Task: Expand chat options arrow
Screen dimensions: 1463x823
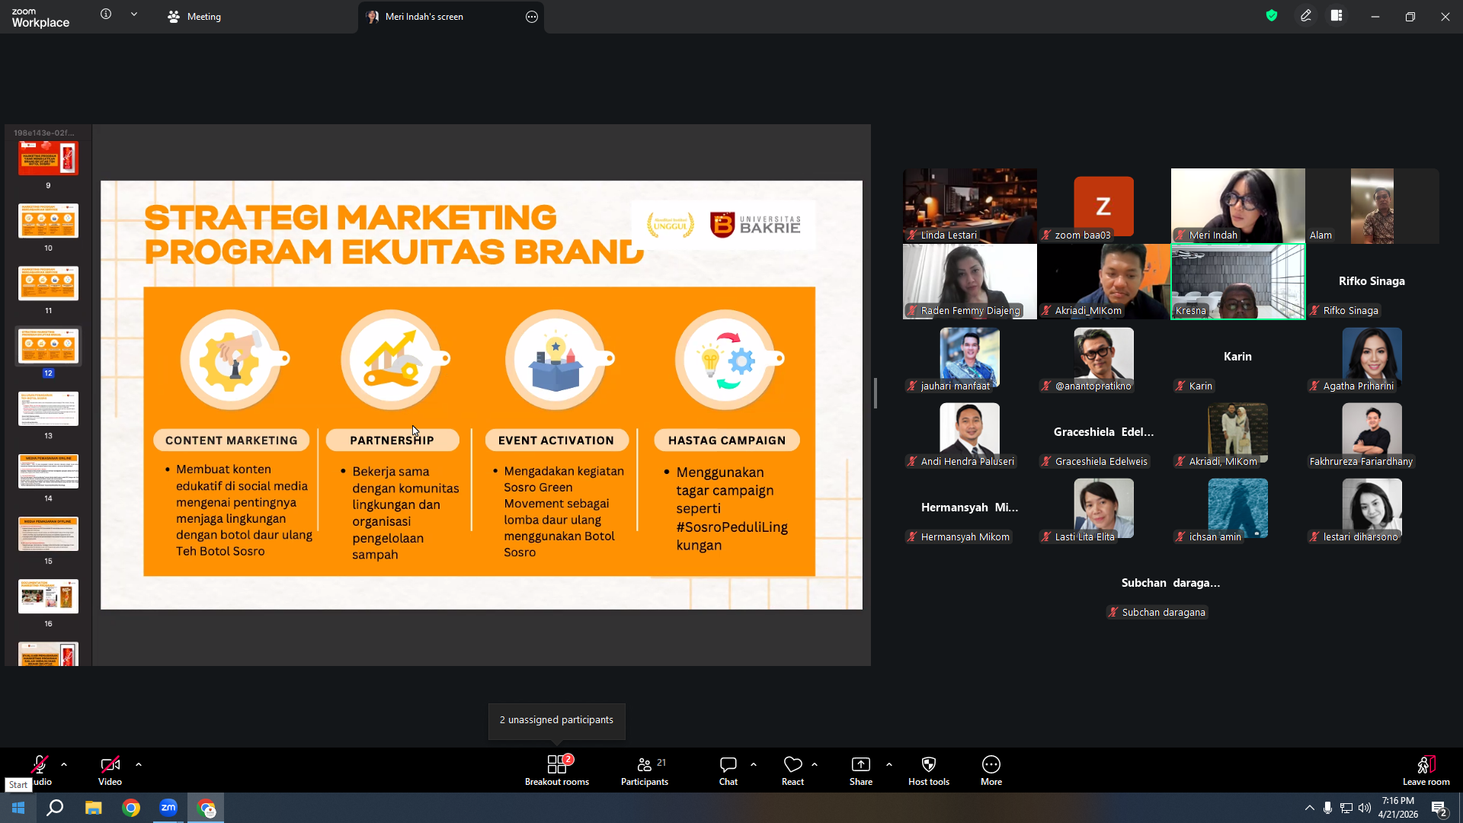Action: 754,764
